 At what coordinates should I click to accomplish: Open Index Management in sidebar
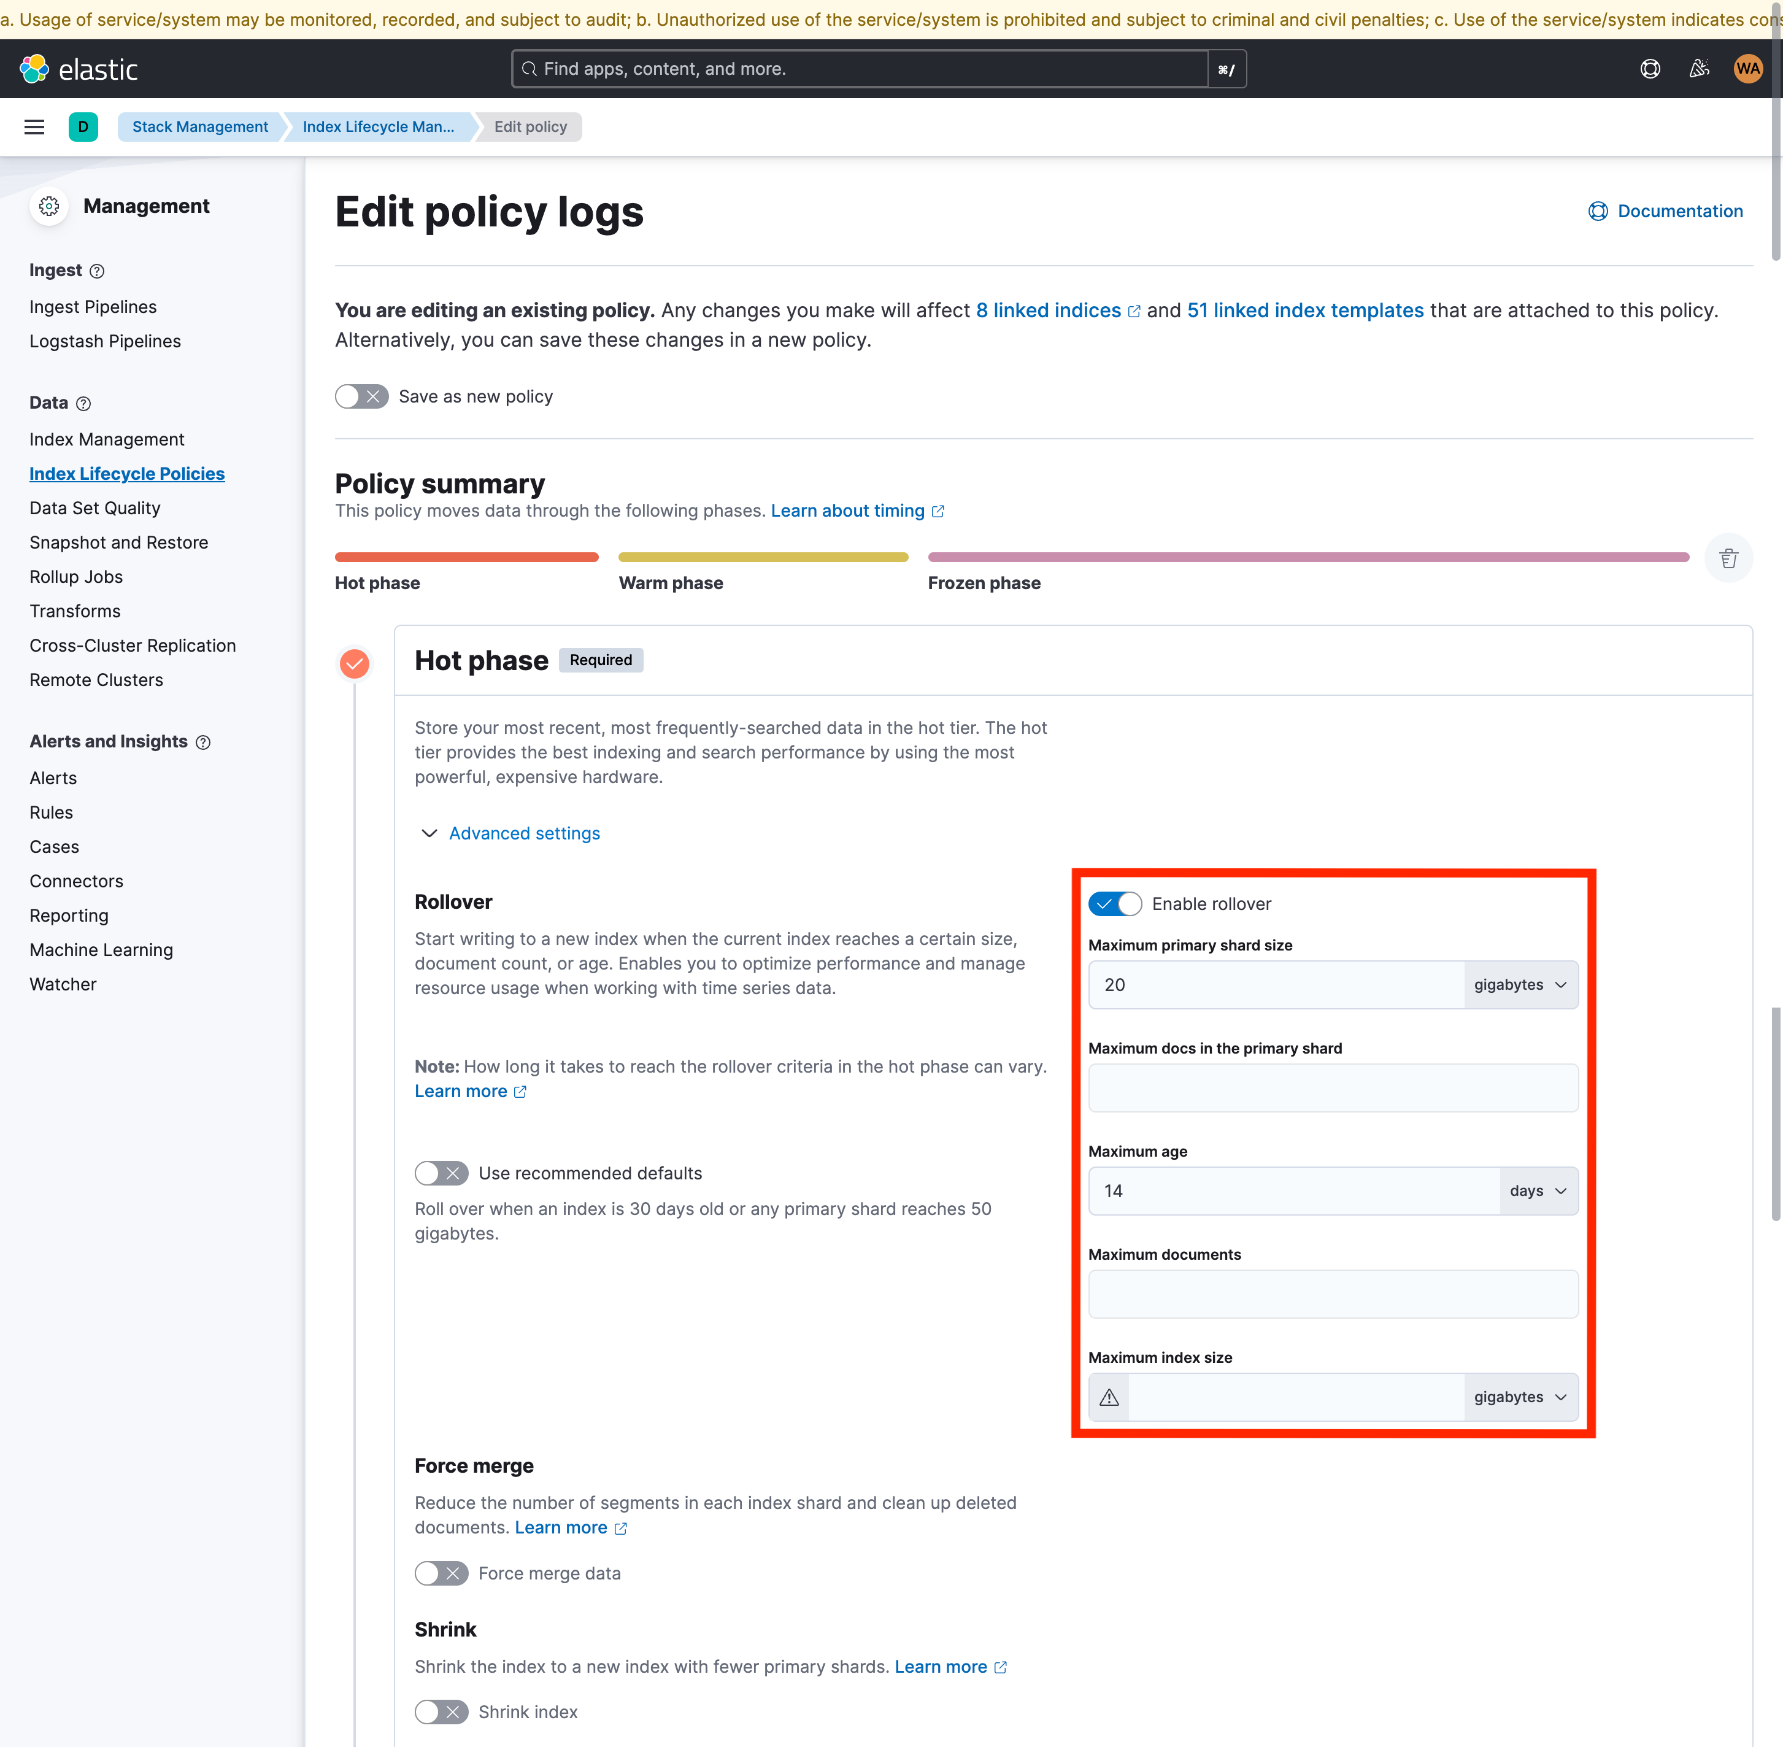pyautogui.click(x=106, y=439)
